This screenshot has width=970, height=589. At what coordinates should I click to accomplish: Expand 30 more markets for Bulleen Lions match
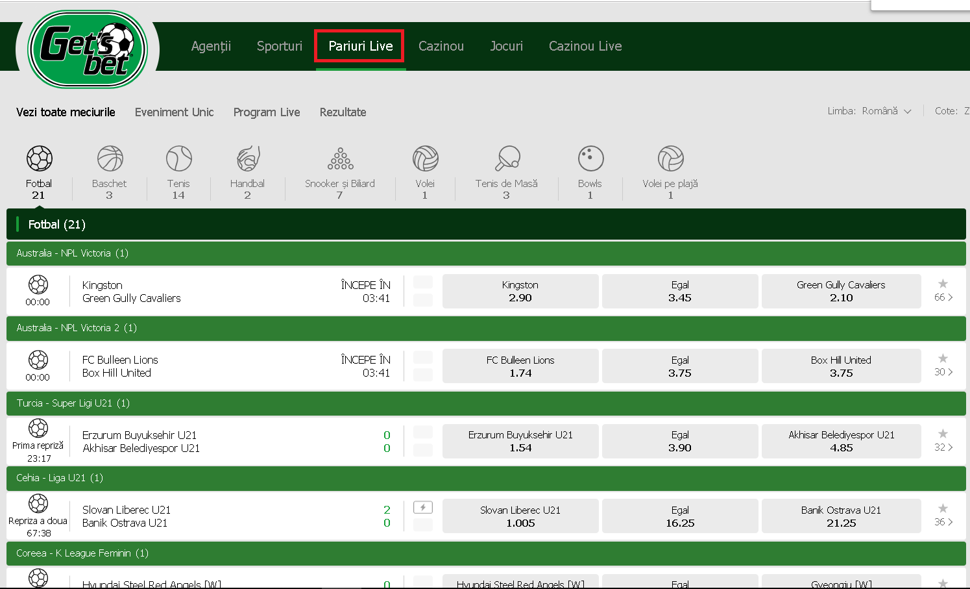(x=943, y=372)
